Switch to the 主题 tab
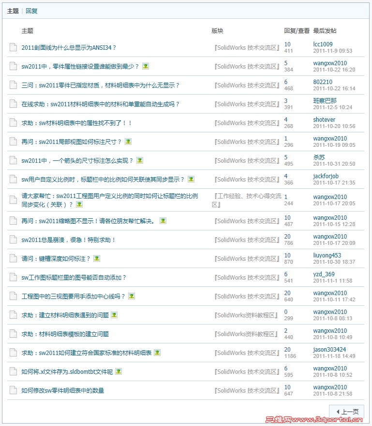The image size is (372, 426). [13, 11]
